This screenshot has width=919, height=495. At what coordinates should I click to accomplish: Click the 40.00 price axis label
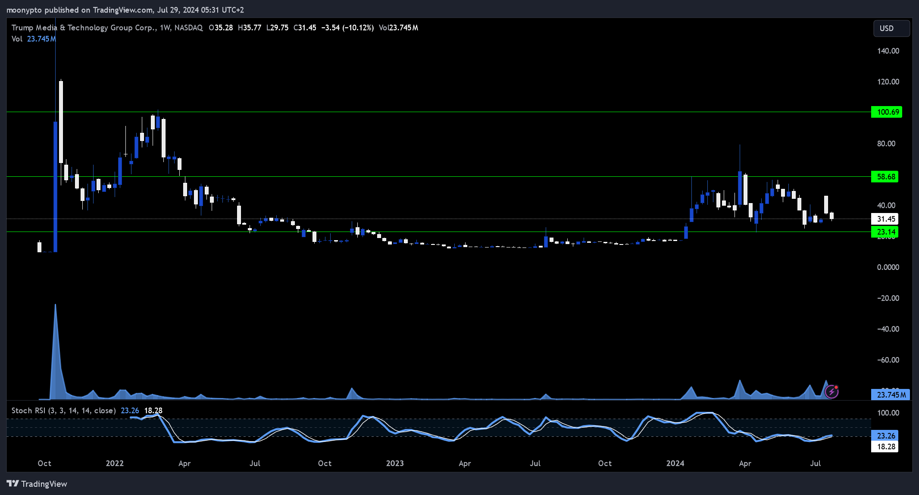(x=886, y=205)
